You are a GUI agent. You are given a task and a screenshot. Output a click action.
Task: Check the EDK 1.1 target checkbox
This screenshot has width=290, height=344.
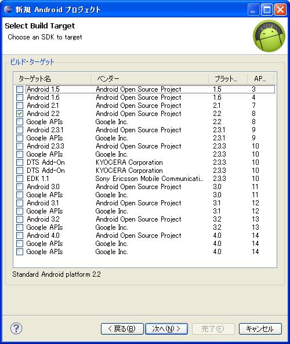[20, 179]
